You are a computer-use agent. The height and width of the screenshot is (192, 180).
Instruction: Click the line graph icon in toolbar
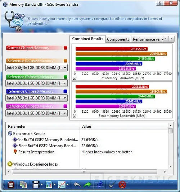tap(62, 184)
